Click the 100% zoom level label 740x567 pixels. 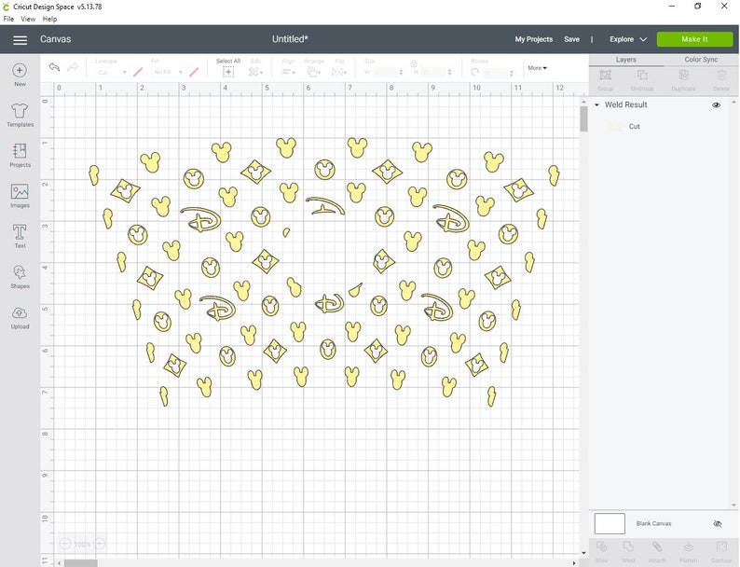(x=82, y=544)
